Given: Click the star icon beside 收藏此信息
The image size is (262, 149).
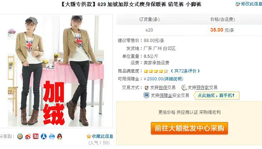Looking at the screenshot, I should click(x=89, y=136).
